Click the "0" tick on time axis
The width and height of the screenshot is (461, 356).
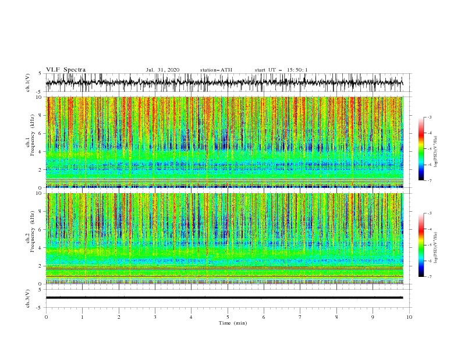(x=46, y=317)
